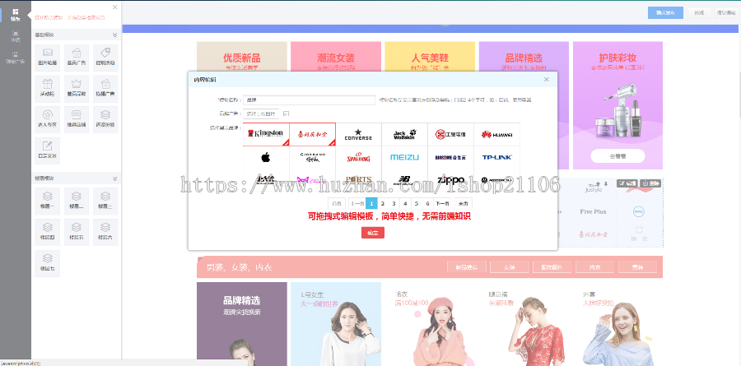
Task: Add the 活动栏 gift-box module
Action: click(47, 89)
